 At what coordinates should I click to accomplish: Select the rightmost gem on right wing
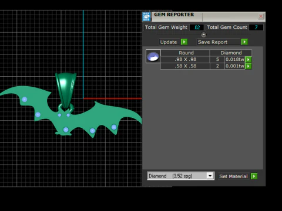pyautogui.click(x=114, y=127)
